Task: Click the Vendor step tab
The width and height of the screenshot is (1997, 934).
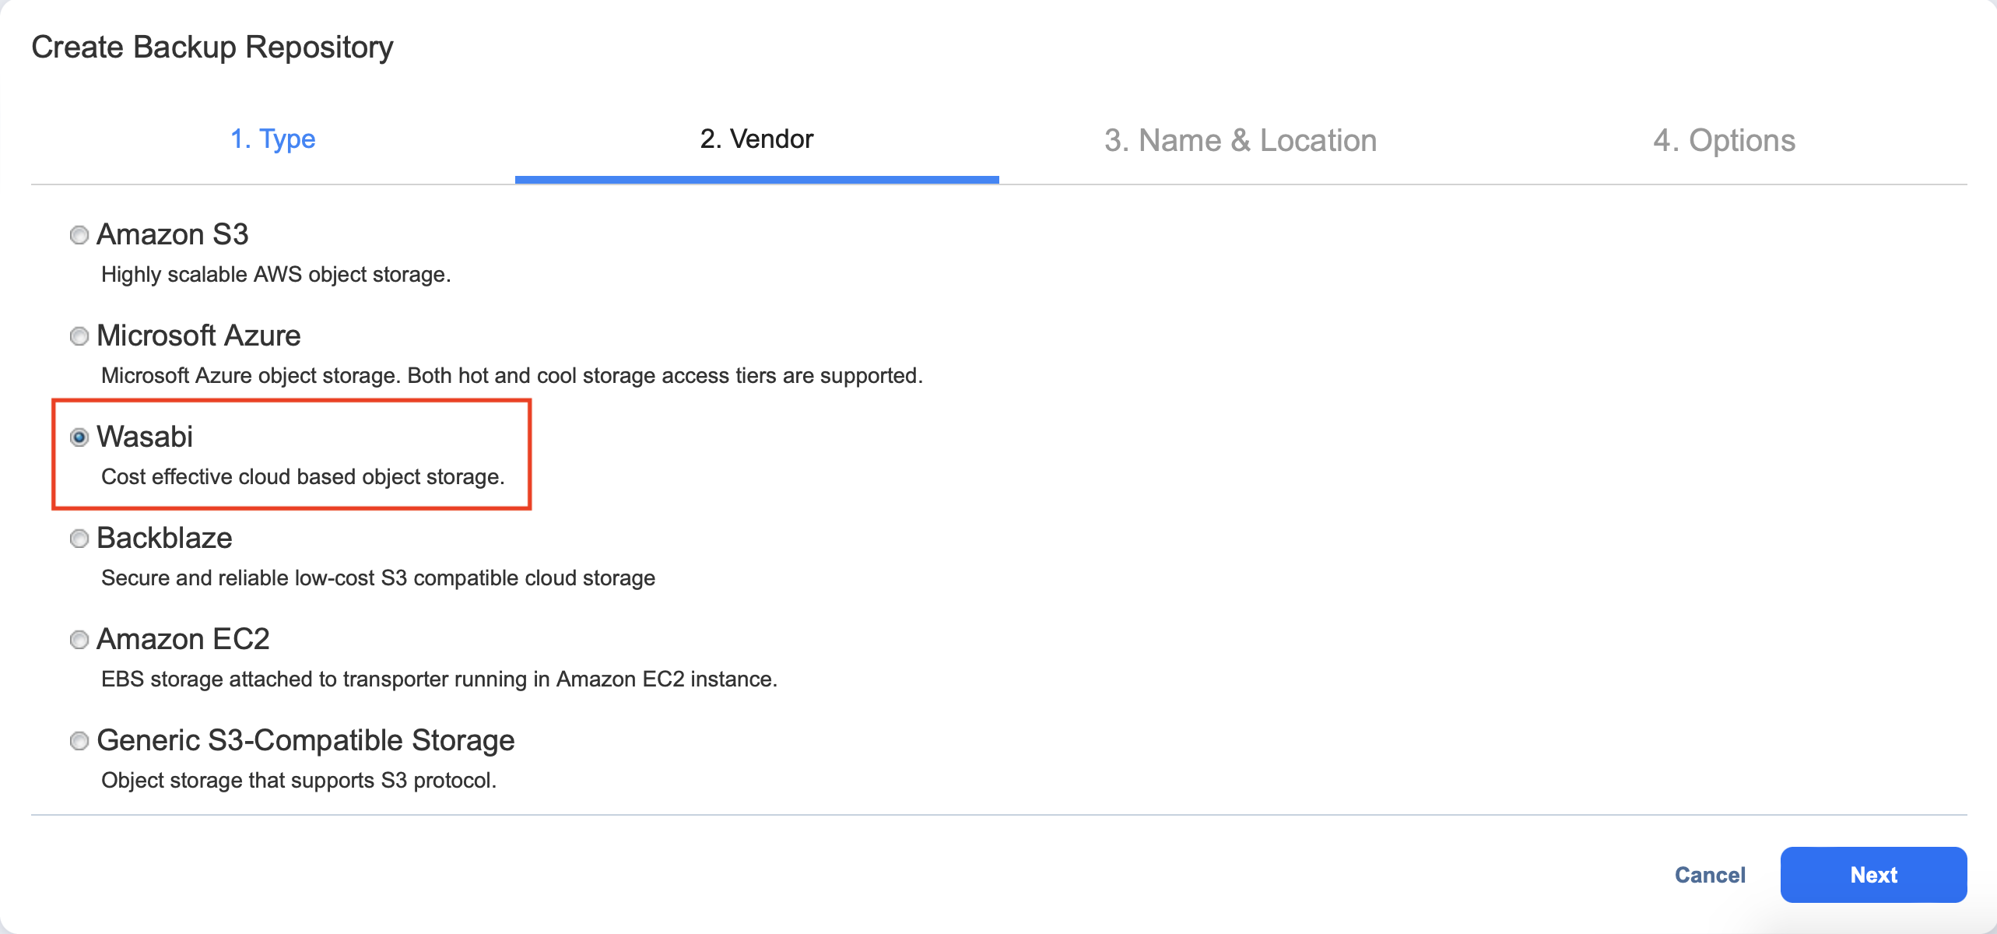Action: 756,139
